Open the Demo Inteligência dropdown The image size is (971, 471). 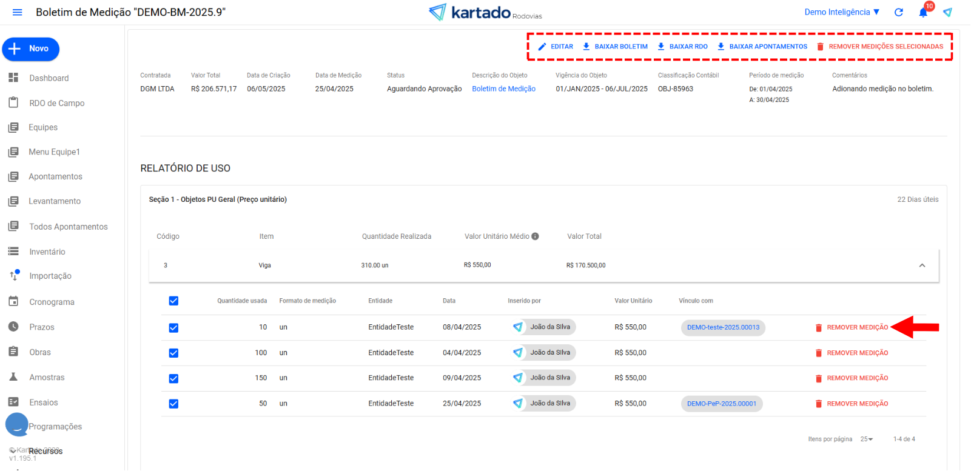click(x=842, y=12)
